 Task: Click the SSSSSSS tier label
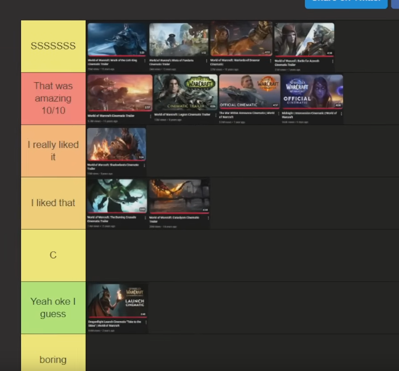click(53, 46)
